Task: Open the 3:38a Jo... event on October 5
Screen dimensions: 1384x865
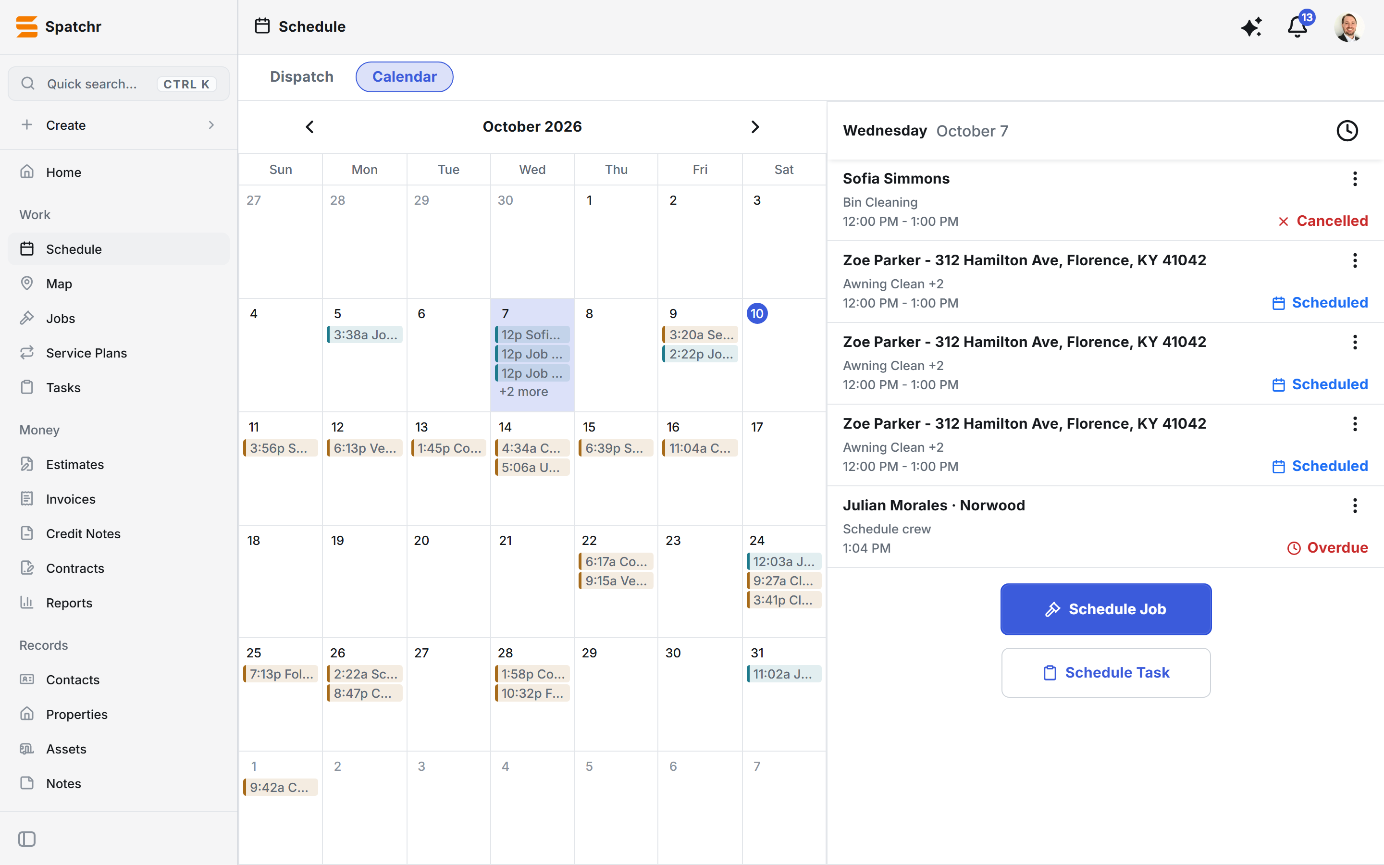Action: tap(364, 334)
